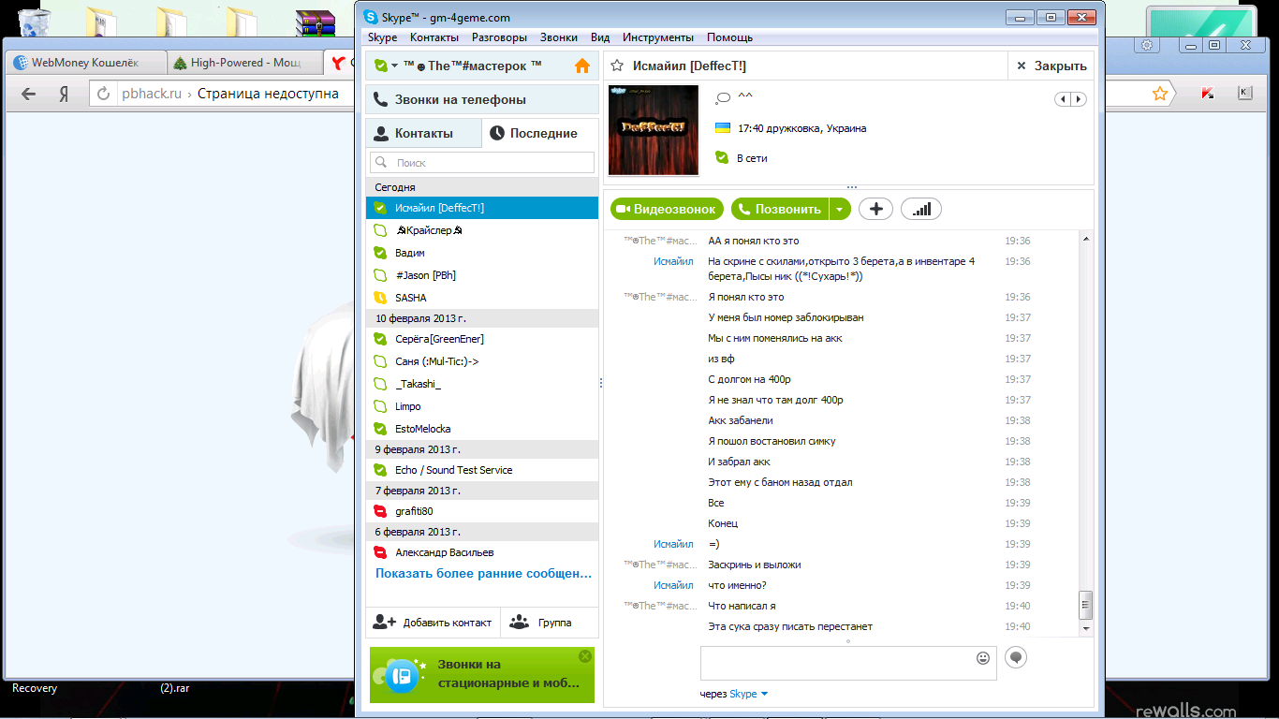The image size is (1279, 719).
Task: Open chat with Вадим
Action: coord(482,253)
